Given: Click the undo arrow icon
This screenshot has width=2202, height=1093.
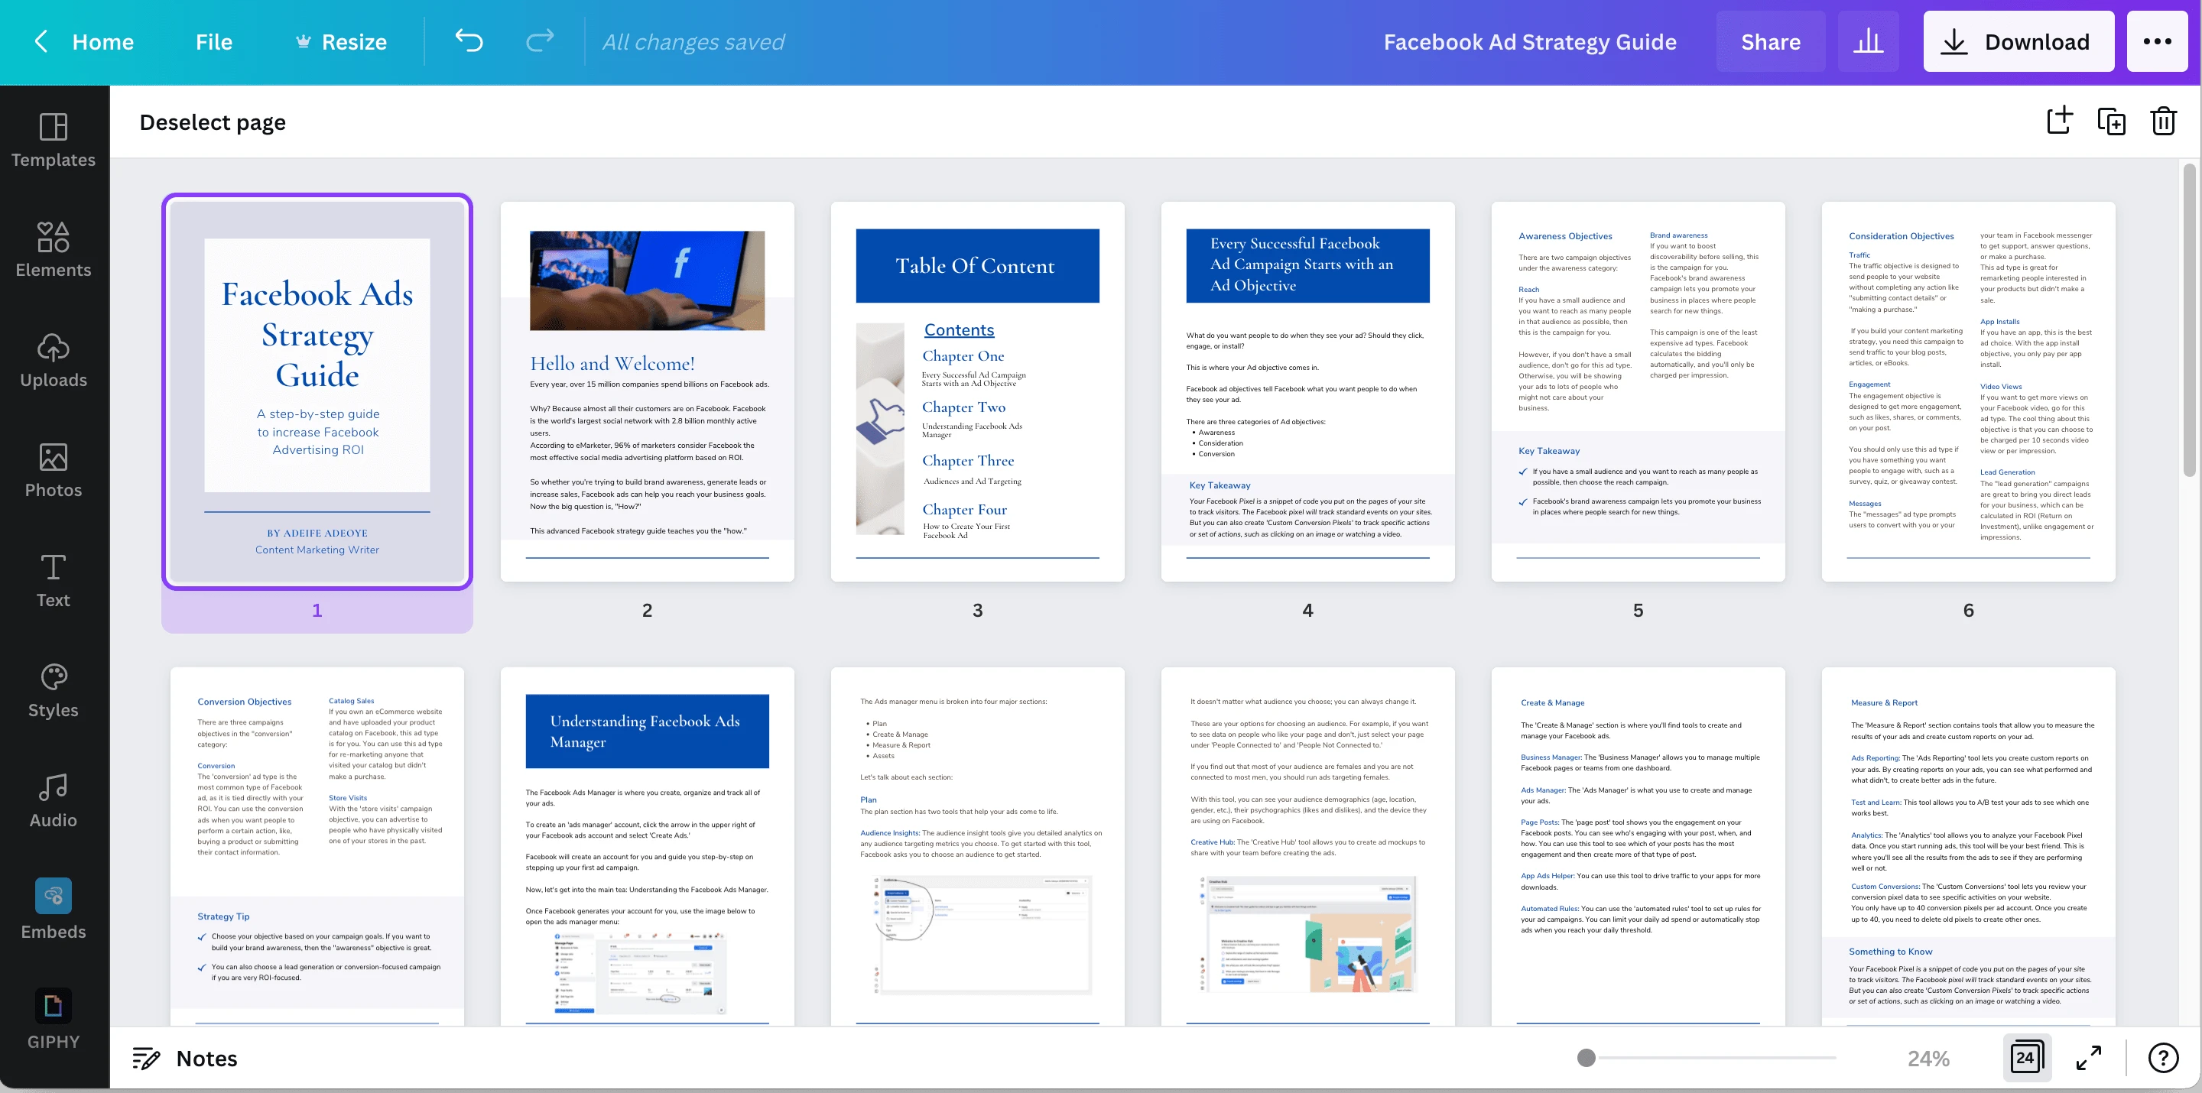Looking at the screenshot, I should (x=469, y=41).
